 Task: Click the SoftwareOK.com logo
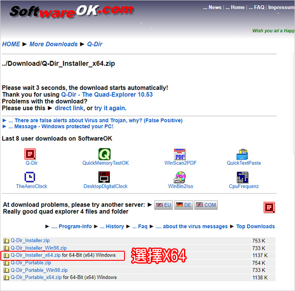point(72,11)
